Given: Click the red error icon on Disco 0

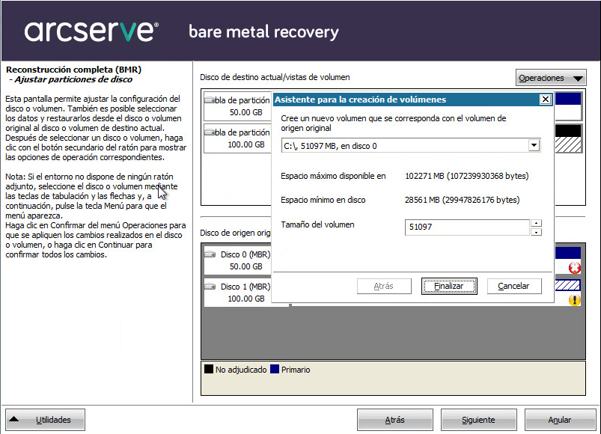Looking at the screenshot, I should pyautogui.click(x=574, y=268).
